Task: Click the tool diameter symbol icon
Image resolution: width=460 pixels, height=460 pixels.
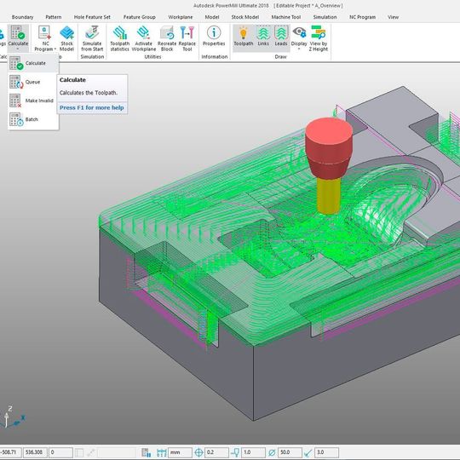Action: click(272, 452)
